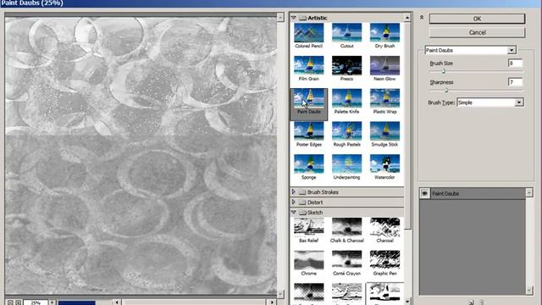Click the zoom percentage field showing 25%
This screenshot has width=542, height=305.
36,302
